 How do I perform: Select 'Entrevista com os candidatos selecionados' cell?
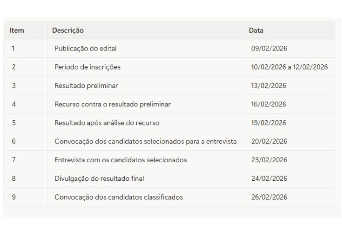(x=121, y=160)
